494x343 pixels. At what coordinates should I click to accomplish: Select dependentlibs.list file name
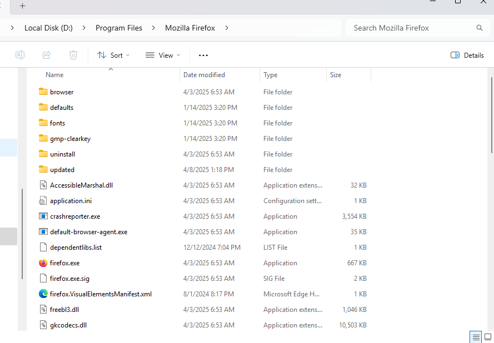(76, 248)
